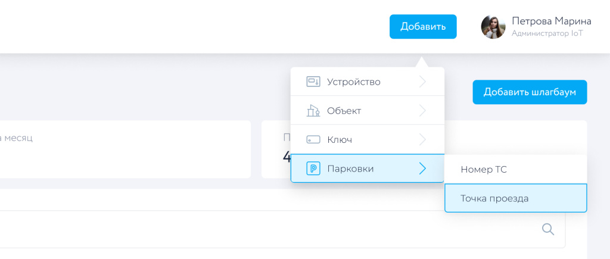Click the user name Петрова Марина
This screenshot has height=259, width=610.
pyautogui.click(x=551, y=21)
